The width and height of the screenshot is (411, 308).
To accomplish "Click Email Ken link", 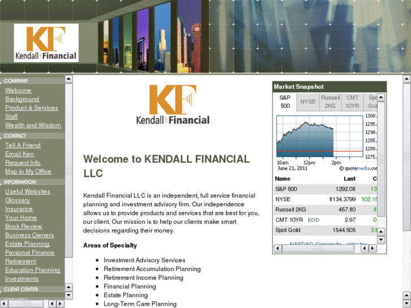I will pyautogui.click(x=19, y=154).
